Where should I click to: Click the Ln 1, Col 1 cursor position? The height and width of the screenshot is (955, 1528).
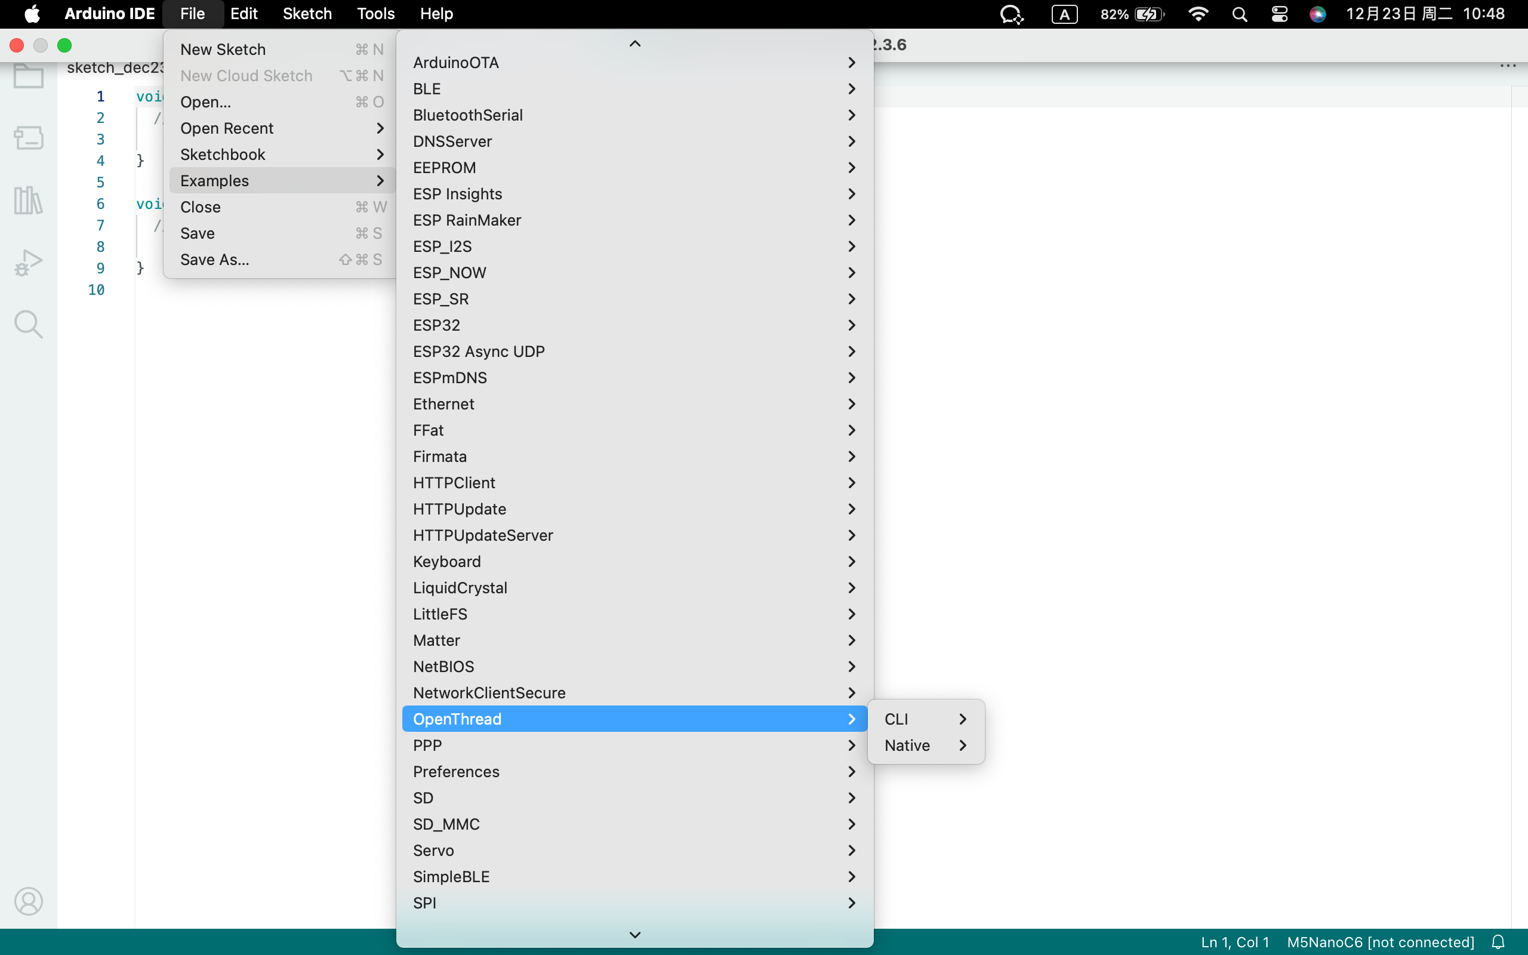[x=1234, y=942]
